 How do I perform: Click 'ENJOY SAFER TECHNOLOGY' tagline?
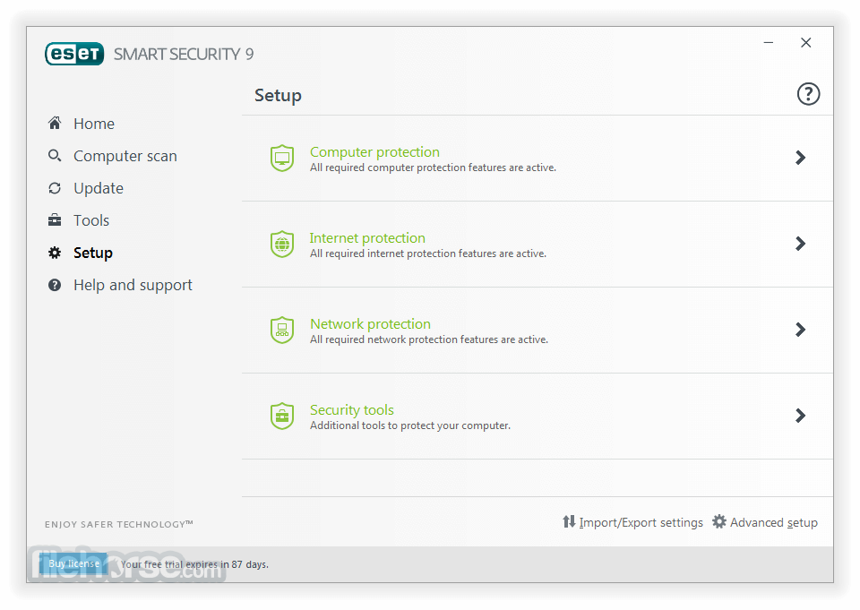tap(119, 524)
